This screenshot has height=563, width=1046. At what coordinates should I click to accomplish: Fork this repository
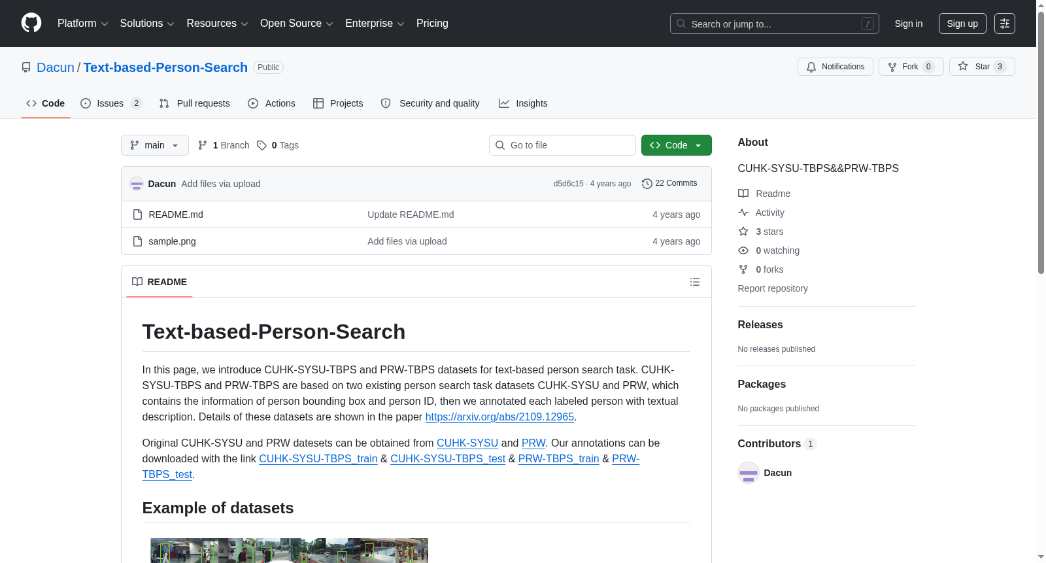[x=911, y=67]
